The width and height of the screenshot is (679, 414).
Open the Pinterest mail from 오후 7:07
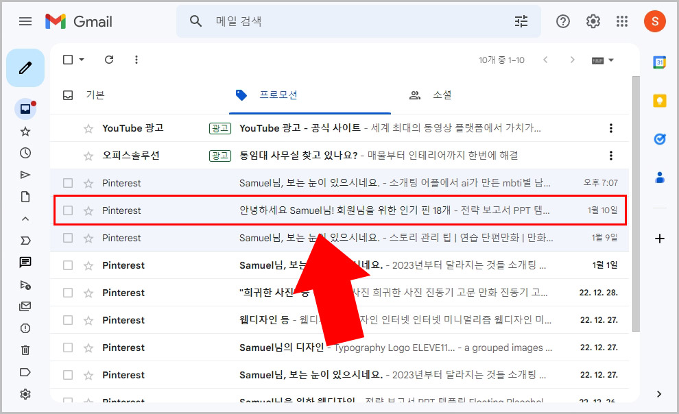(x=339, y=183)
